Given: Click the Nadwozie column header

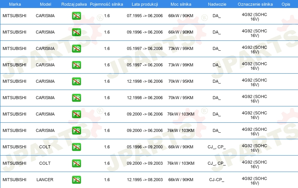Looking at the screenshot, I should [217, 4].
